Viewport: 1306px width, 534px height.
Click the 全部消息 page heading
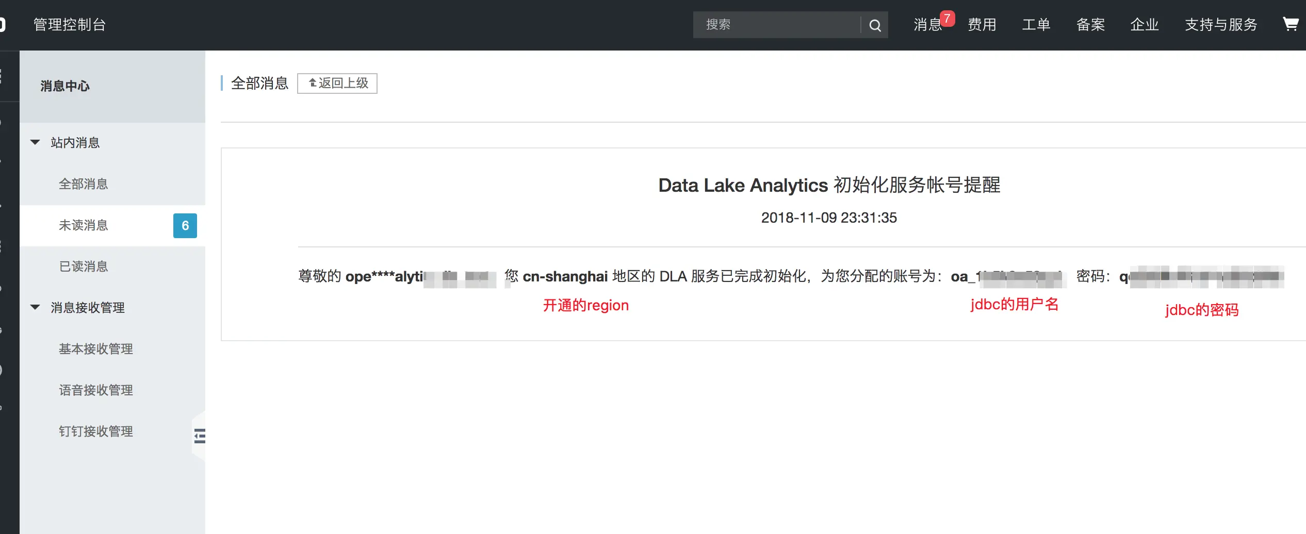click(259, 83)
